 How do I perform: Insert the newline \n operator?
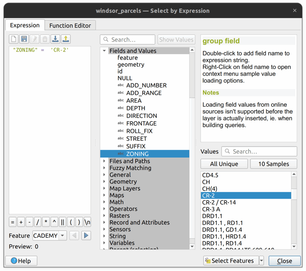pyautogui.click(x=87, y=223)
